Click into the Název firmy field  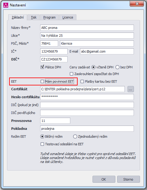click(x=87, y=28)
